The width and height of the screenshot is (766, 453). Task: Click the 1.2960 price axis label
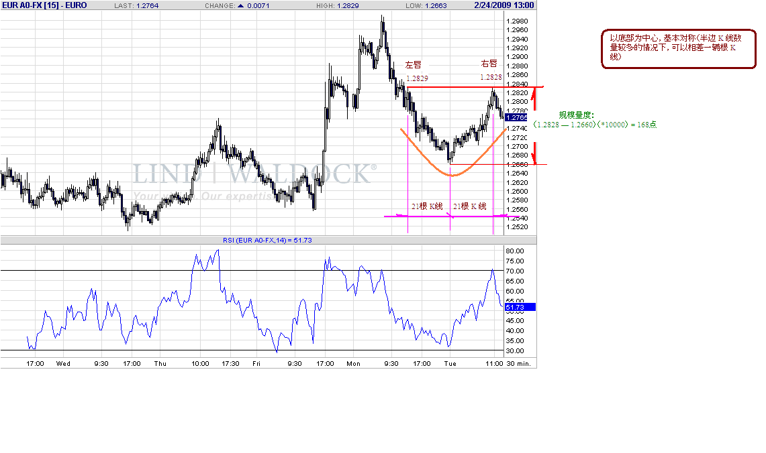pyautogui.click(x=517, y=30)
